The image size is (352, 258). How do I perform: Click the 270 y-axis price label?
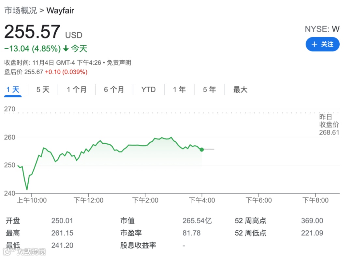10,109
